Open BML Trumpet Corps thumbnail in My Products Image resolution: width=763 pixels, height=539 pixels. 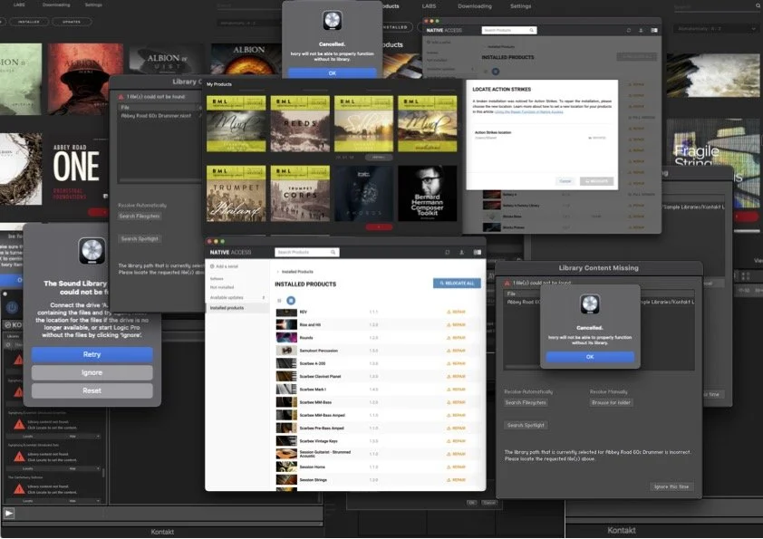coord(300,194)
